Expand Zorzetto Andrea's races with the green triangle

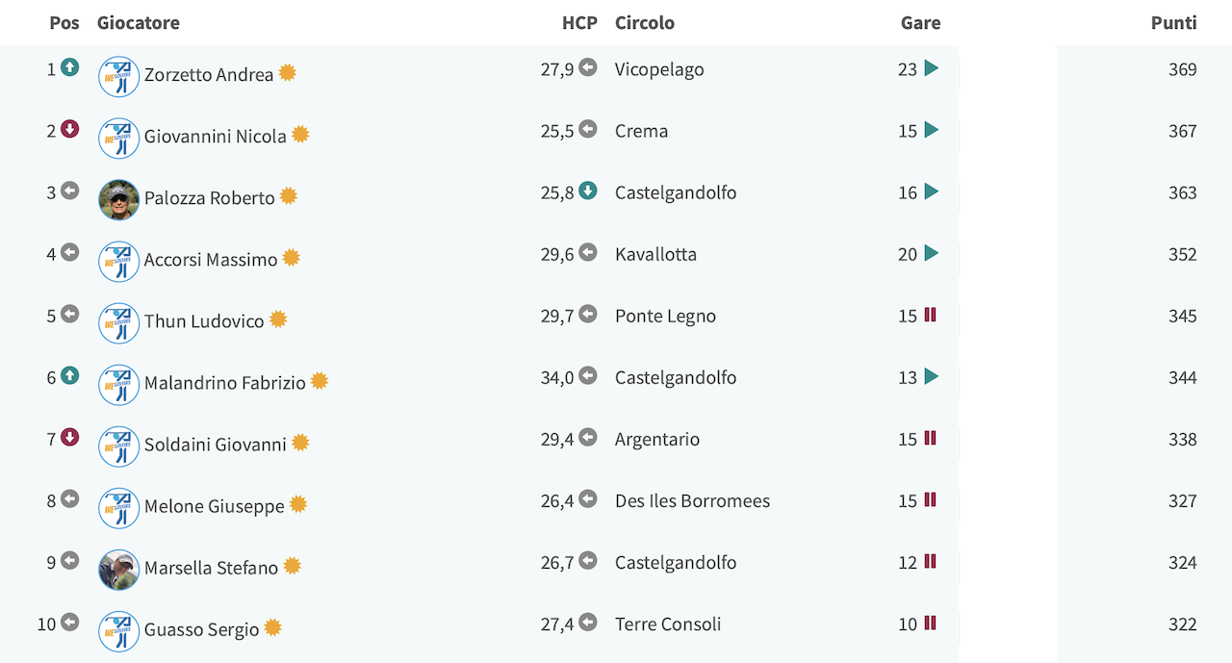click(x=931, y=68)
